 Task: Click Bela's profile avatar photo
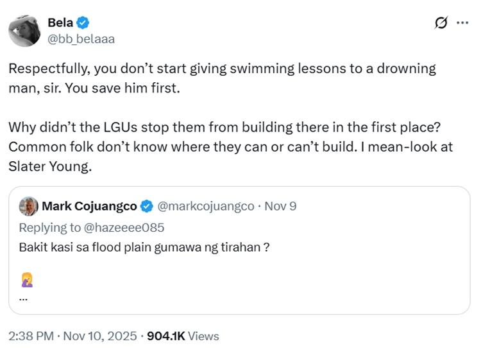[24, 30]
